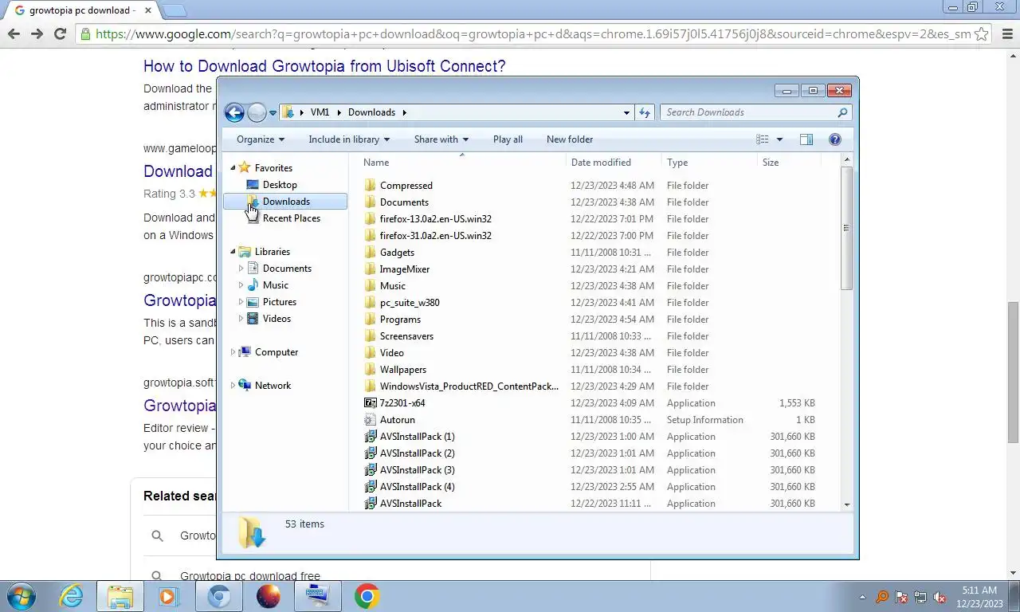1020x612 pixels.
Task: Click the refresh button next to address bar
Action: pos(645,112)
